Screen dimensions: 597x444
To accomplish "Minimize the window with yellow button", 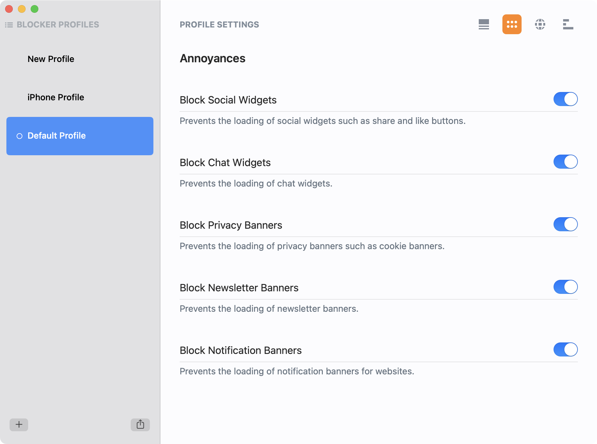I will 22,9.
